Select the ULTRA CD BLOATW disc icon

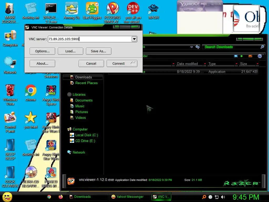[x=30, y=177]
